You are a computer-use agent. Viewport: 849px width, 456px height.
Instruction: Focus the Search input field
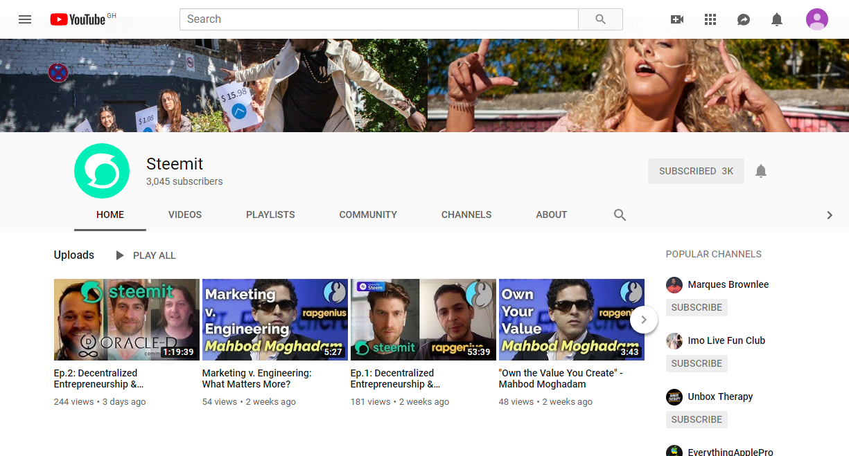point(379,19)
